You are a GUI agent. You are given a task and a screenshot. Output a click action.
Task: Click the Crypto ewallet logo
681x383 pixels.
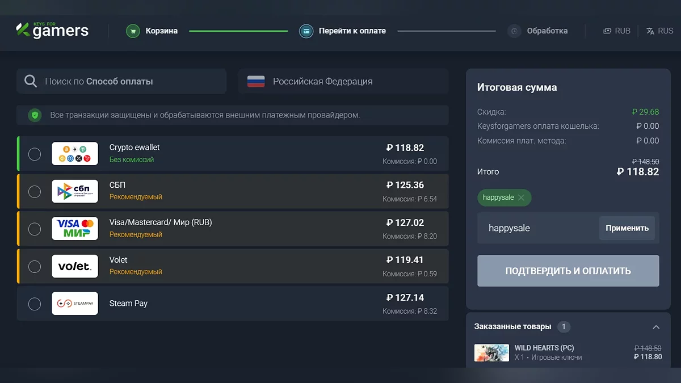(x=75, y=154)
